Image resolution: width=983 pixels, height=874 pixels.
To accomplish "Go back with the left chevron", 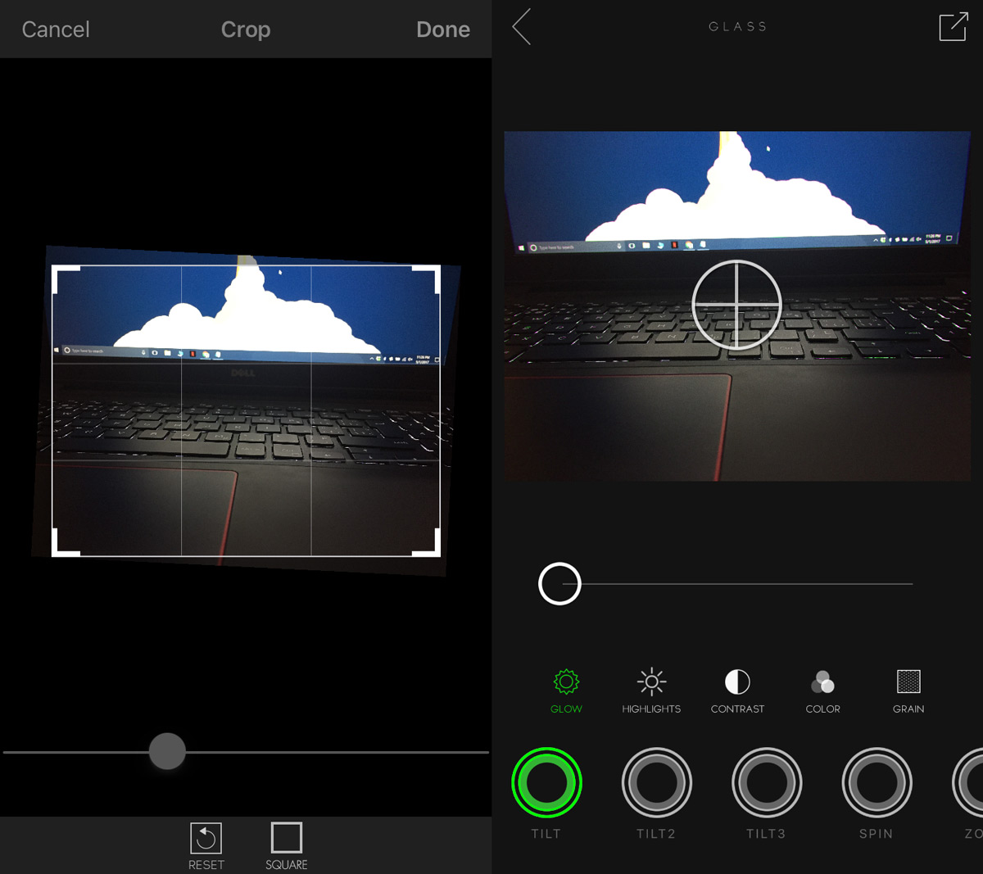I will click(x=522, y=27).
